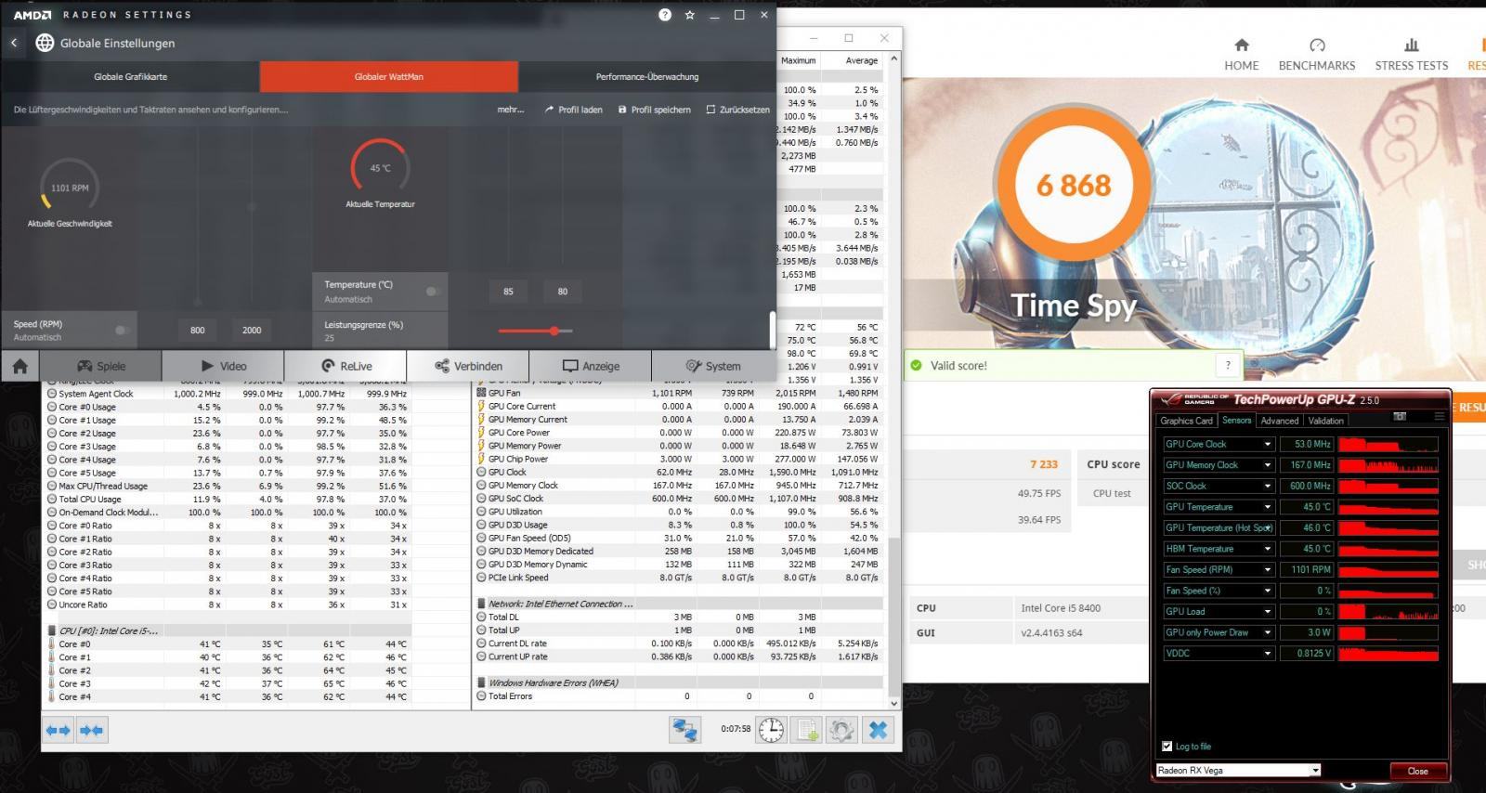Screen dimensions: 1486x793
Task: Click the HWiNFO blue X close sensors icon
Action: [x=878, y=730]
